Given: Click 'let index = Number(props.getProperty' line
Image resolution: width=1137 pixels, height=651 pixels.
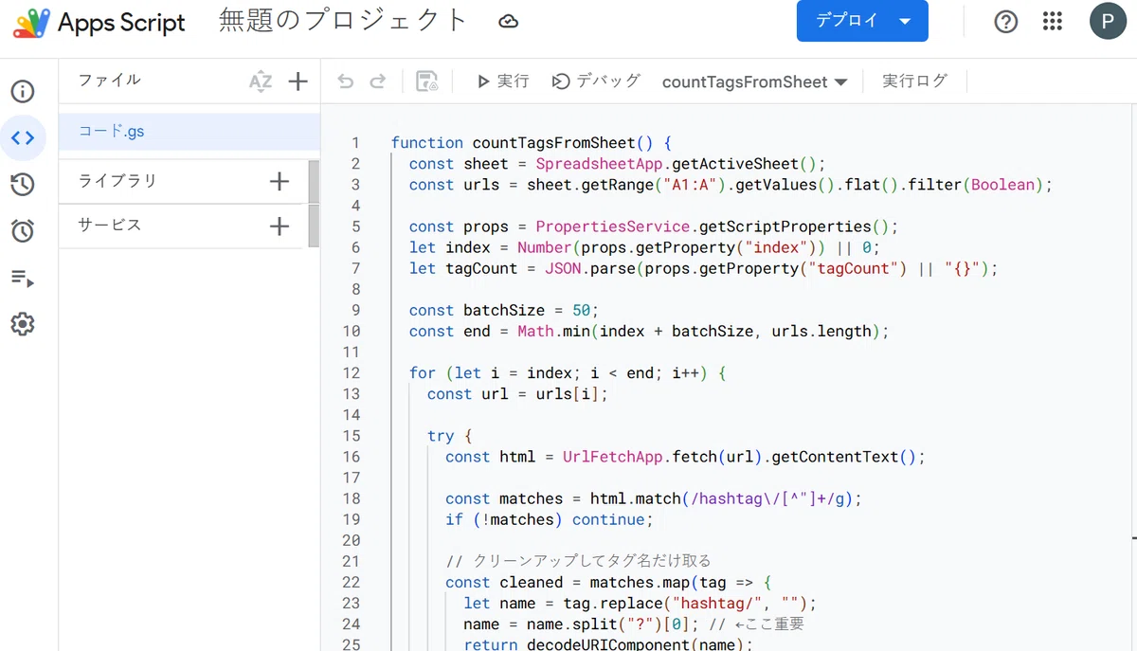Looking at the screenshot, I should [x=644, y=248].
